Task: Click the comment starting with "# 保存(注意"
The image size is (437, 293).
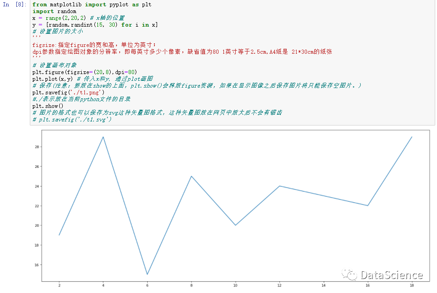Action: (x=197, y=85)
